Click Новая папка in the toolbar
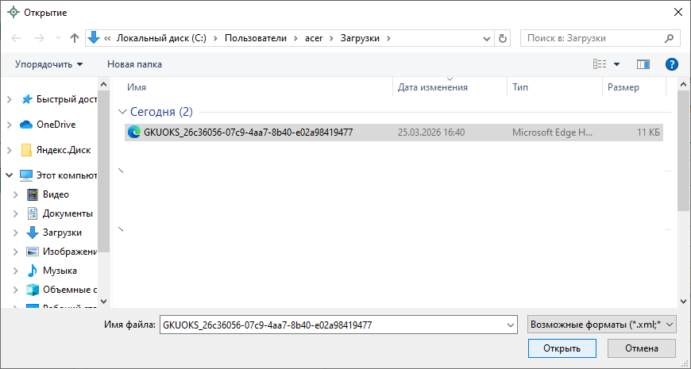Screen dimensions: 691x369 tap(134, 64)
